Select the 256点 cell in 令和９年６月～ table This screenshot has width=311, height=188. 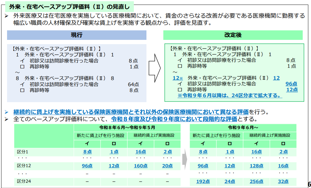click(257, 181)
